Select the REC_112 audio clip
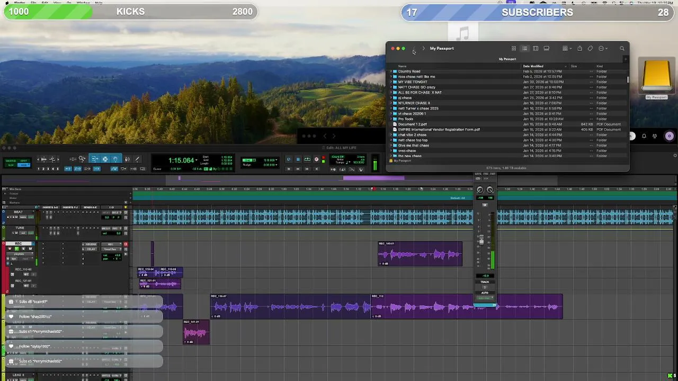 coord(466,307)
